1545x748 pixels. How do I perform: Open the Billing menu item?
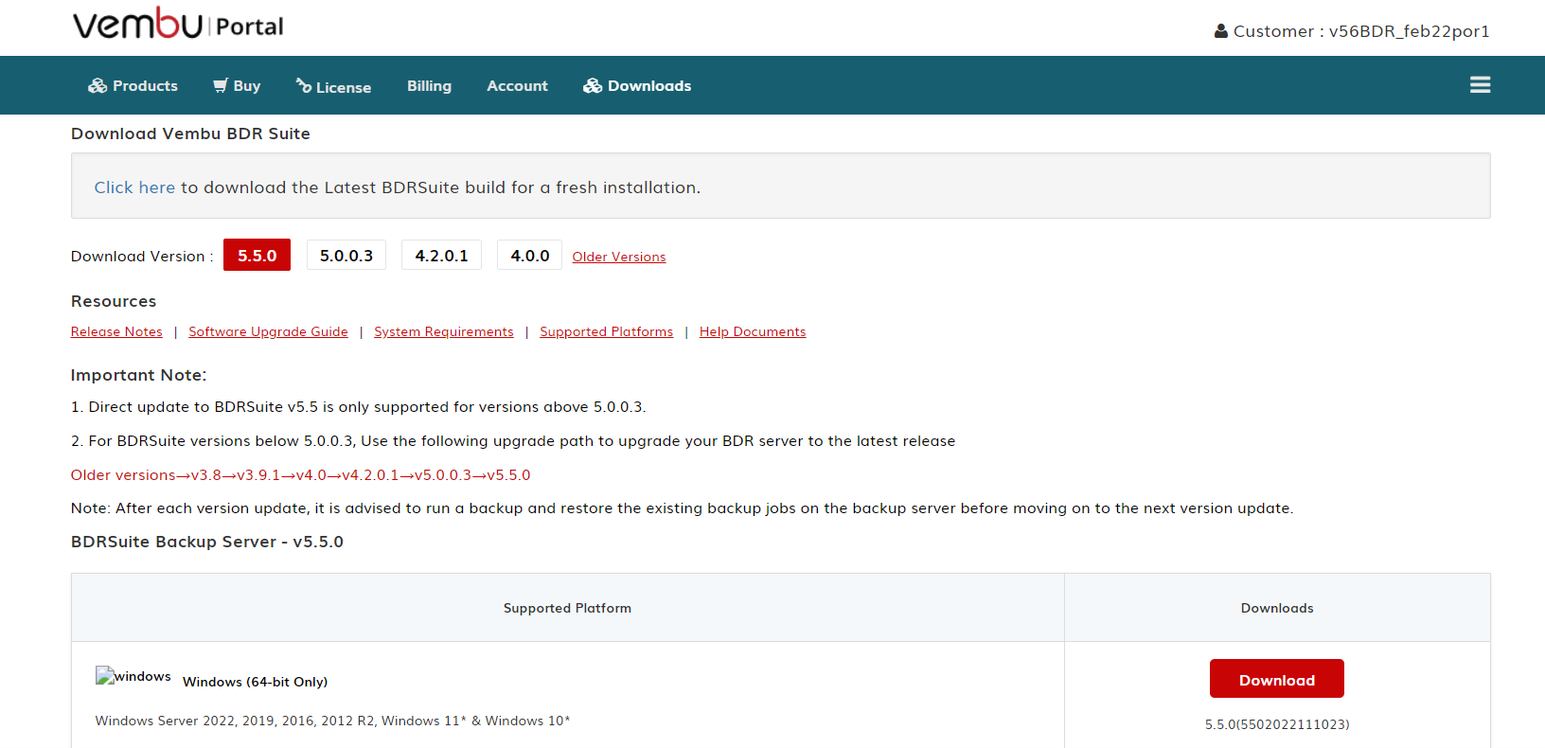click(x=429, y=86)
